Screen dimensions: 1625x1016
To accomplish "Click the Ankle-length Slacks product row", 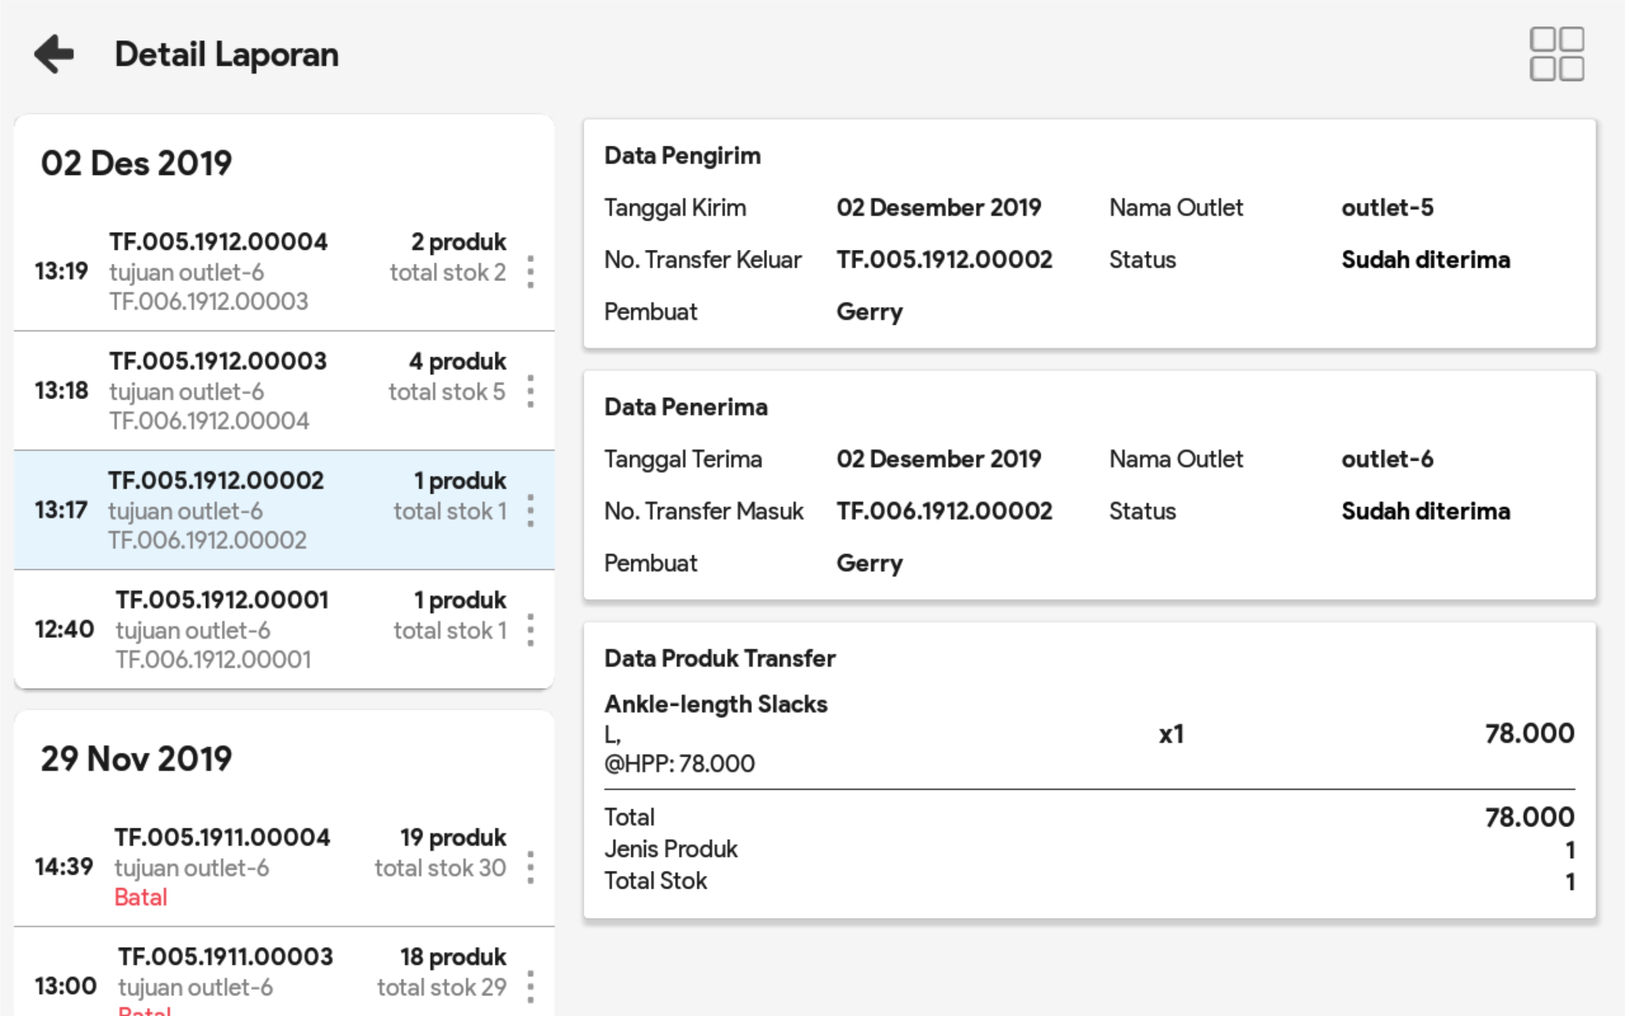I will [1088, 734].
